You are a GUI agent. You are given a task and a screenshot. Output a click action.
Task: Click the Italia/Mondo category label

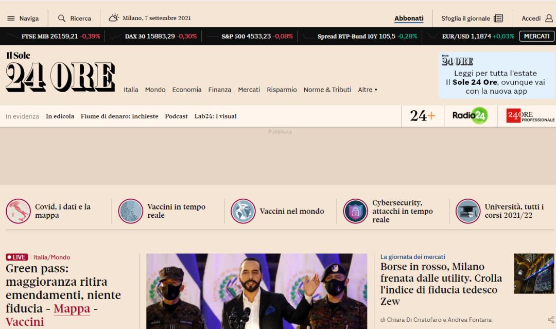point(52,257)
